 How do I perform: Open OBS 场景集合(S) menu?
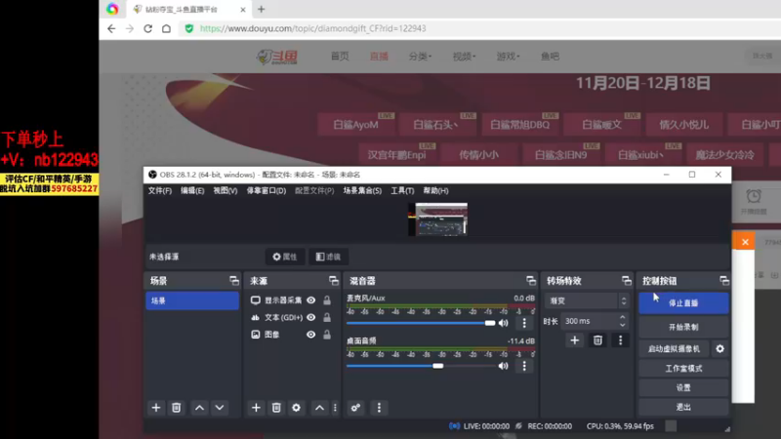[x=362, y=190]
